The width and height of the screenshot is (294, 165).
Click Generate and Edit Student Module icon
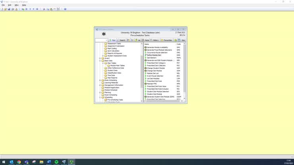[x=145, y=60]
